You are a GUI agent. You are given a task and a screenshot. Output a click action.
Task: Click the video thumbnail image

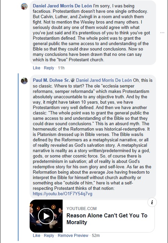click(x=46, y=216)
